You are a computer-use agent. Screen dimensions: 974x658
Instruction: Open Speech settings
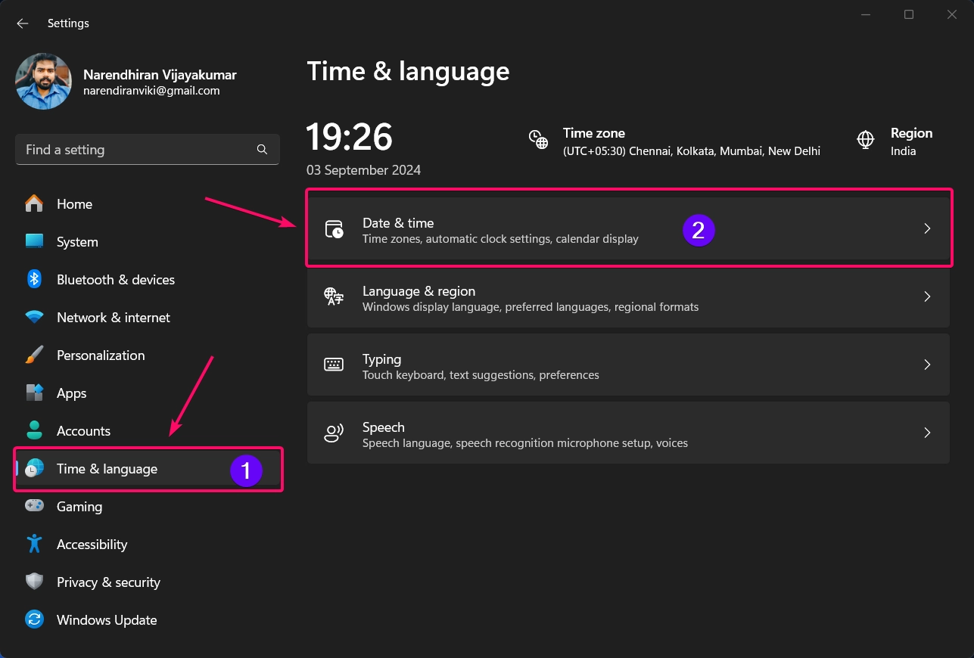pos(628,433)
